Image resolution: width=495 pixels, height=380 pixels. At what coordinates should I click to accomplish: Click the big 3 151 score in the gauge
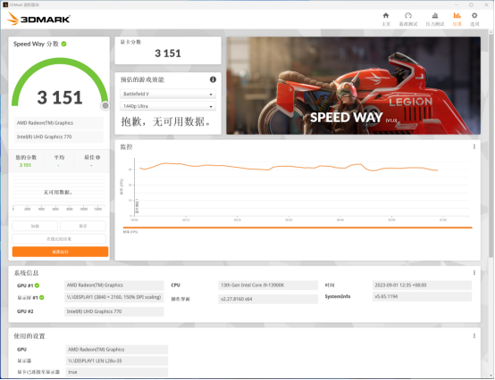click(x=60, y=97)
